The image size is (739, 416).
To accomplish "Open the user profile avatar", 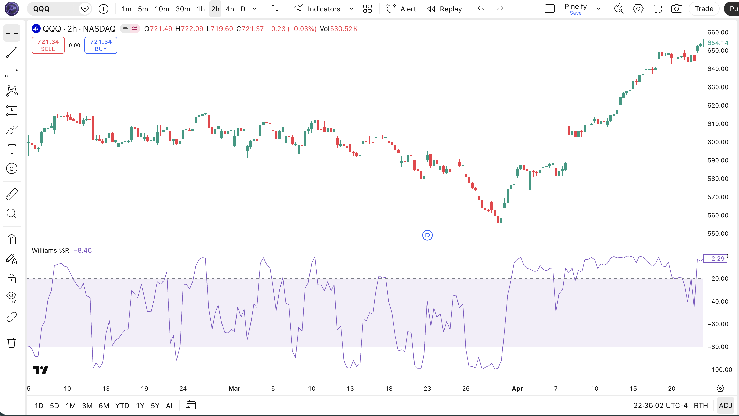I will 12,9.
